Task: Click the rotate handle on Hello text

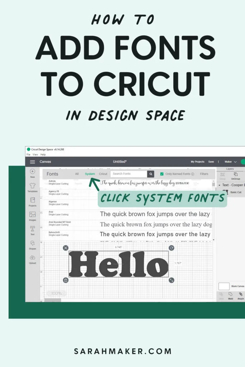Action: click(x=171, y=248)
